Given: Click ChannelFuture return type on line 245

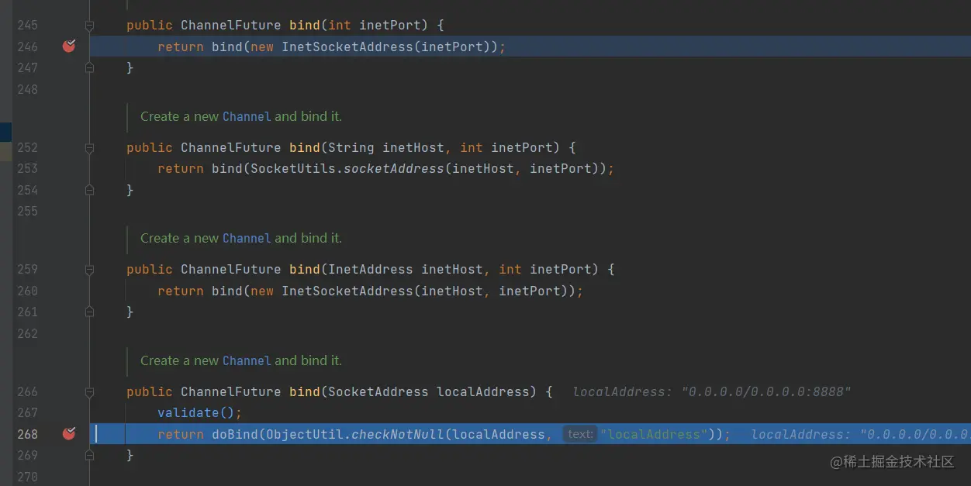Looking at the screenshot, I should [x=231, y=25].
